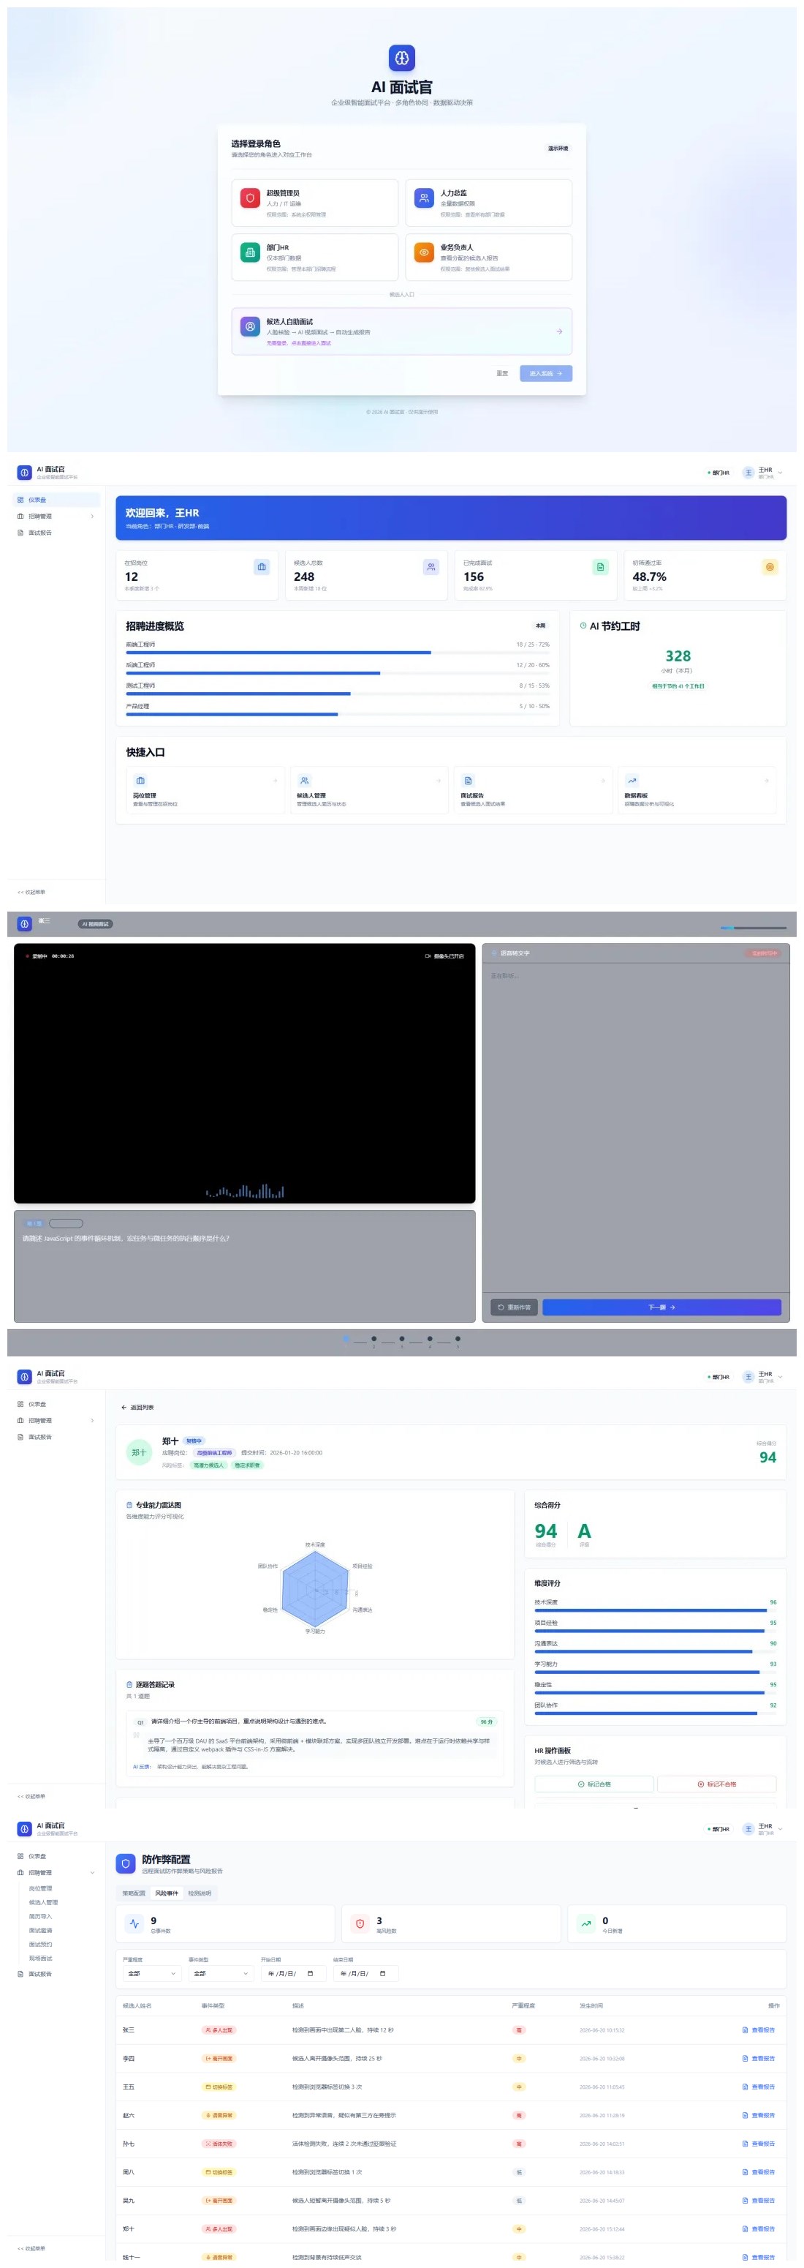This screenshot has width=804, height=2268.
Task: Click the 本周 badge in 招聘进度概览
Action: [x=540, y=626]
